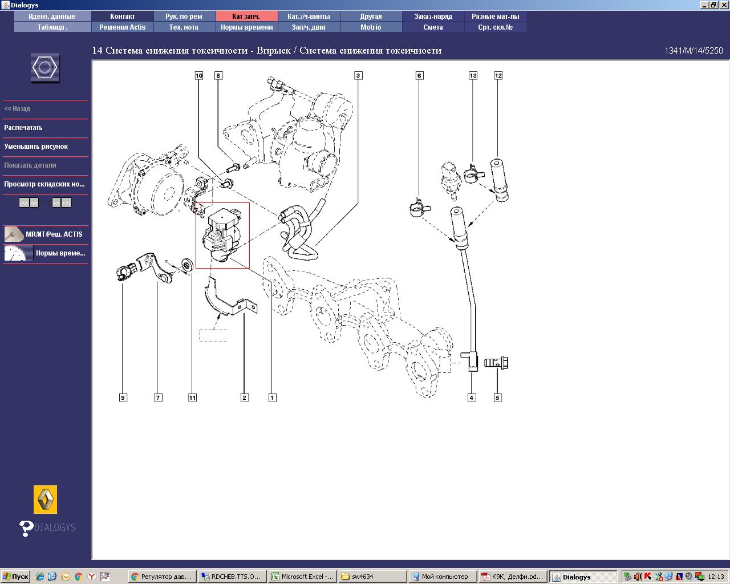Viewport: 730px width, 584px height.
Task: Click title 14 Система снижения токсичности heading
Action: point(267,51)
